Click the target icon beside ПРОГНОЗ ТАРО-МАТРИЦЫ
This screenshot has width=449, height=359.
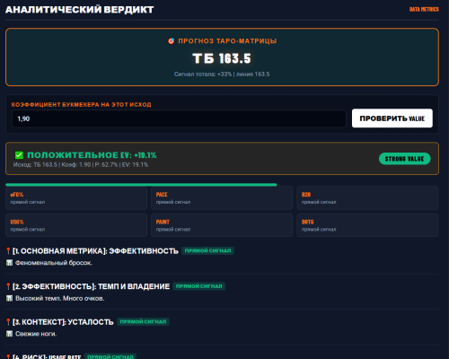pos(171,41)
